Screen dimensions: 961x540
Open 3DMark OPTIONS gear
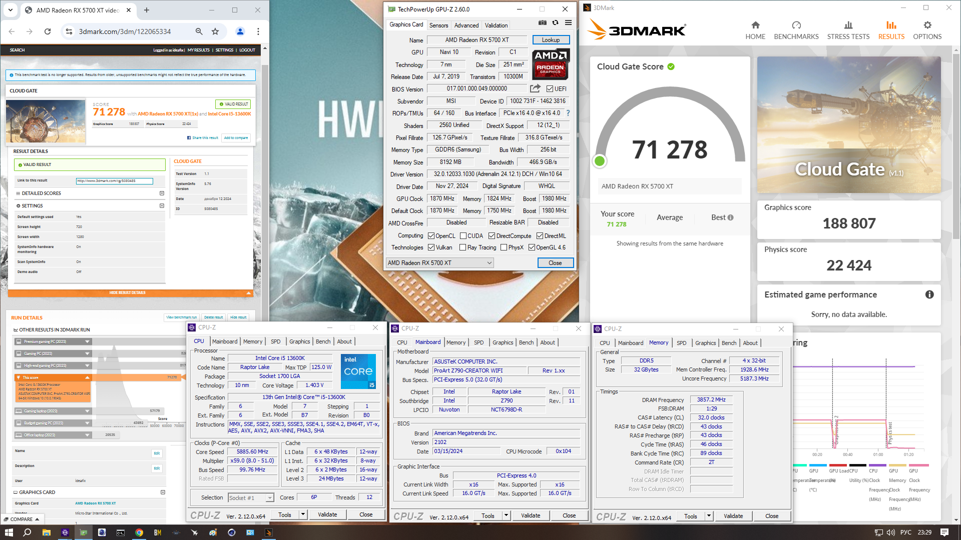tap(927, 30)
